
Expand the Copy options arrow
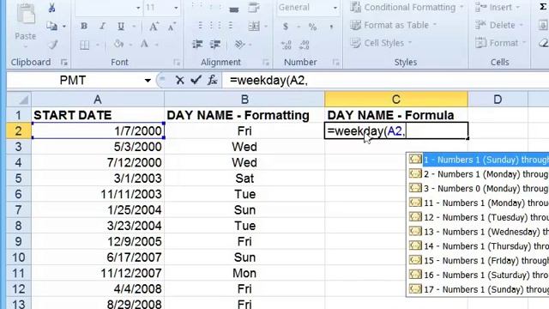point(64,27)
